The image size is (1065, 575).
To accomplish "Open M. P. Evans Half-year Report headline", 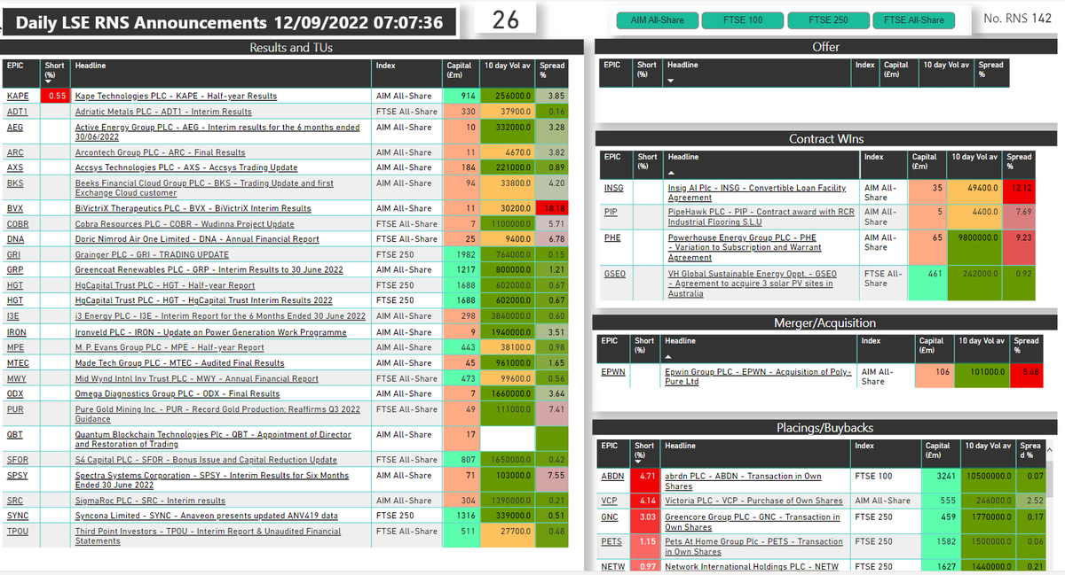I will point(170,347).
